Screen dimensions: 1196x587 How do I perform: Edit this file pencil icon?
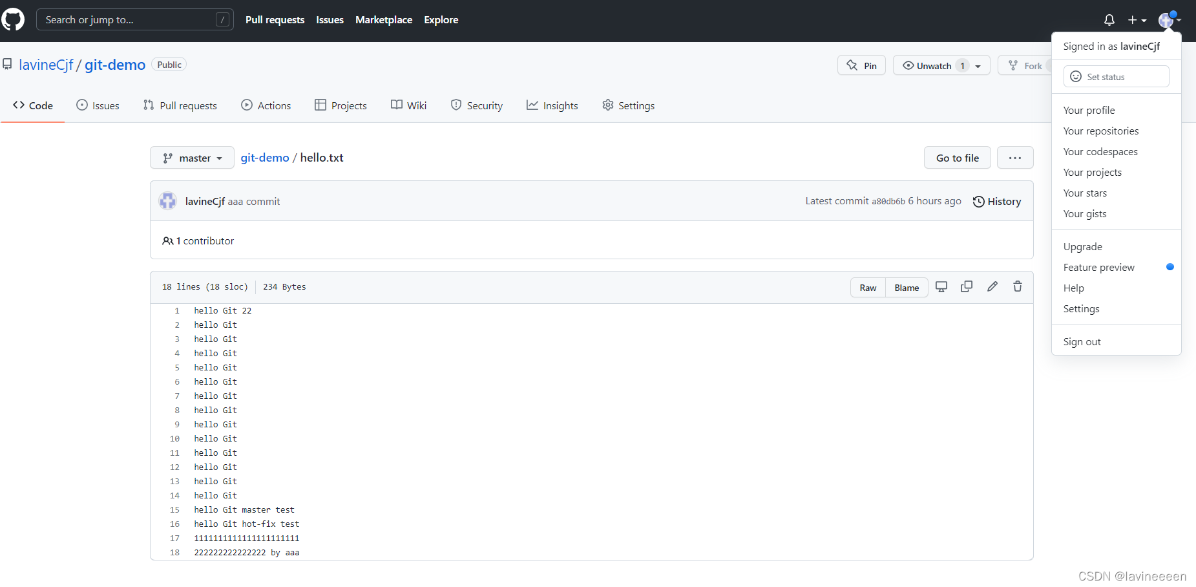(992, 286)
